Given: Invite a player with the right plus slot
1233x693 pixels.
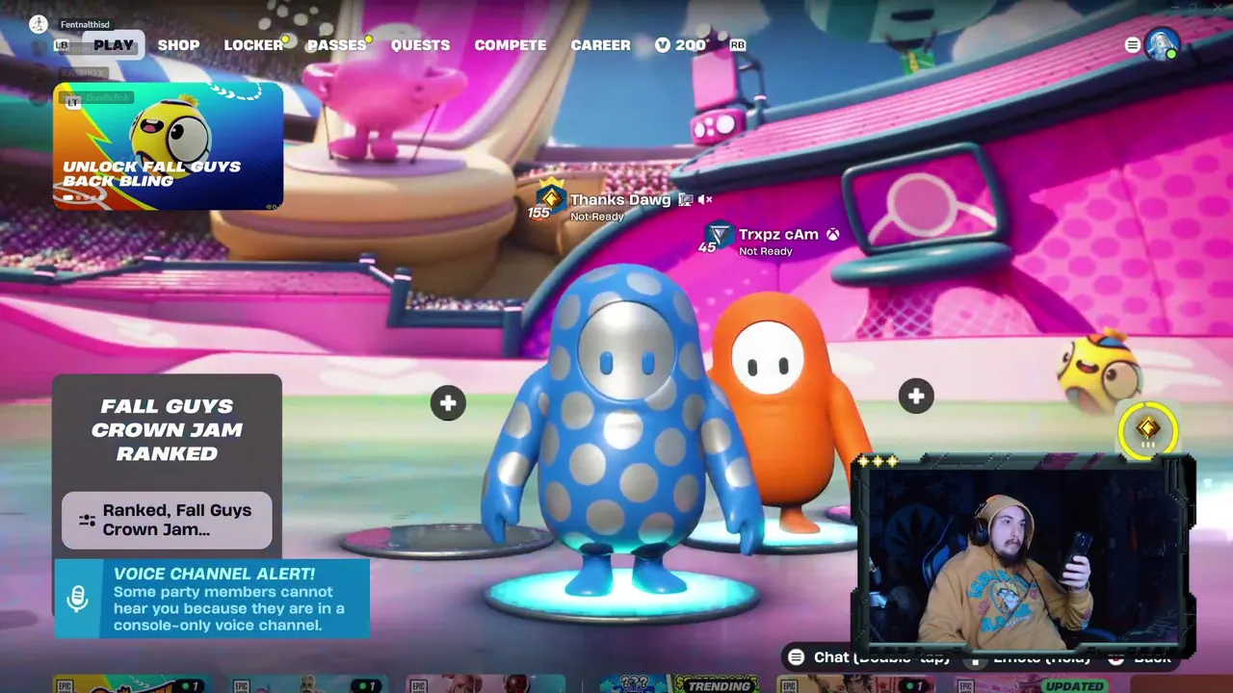Looking at the screenshot, I should 915,396.
